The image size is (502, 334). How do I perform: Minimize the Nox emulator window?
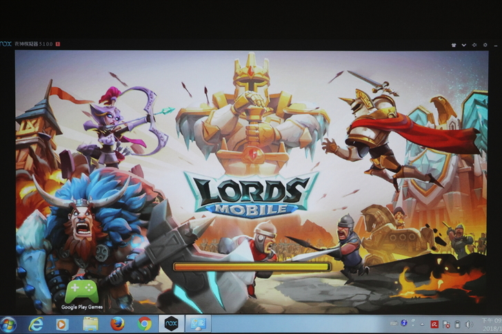(x=496, y=45)
